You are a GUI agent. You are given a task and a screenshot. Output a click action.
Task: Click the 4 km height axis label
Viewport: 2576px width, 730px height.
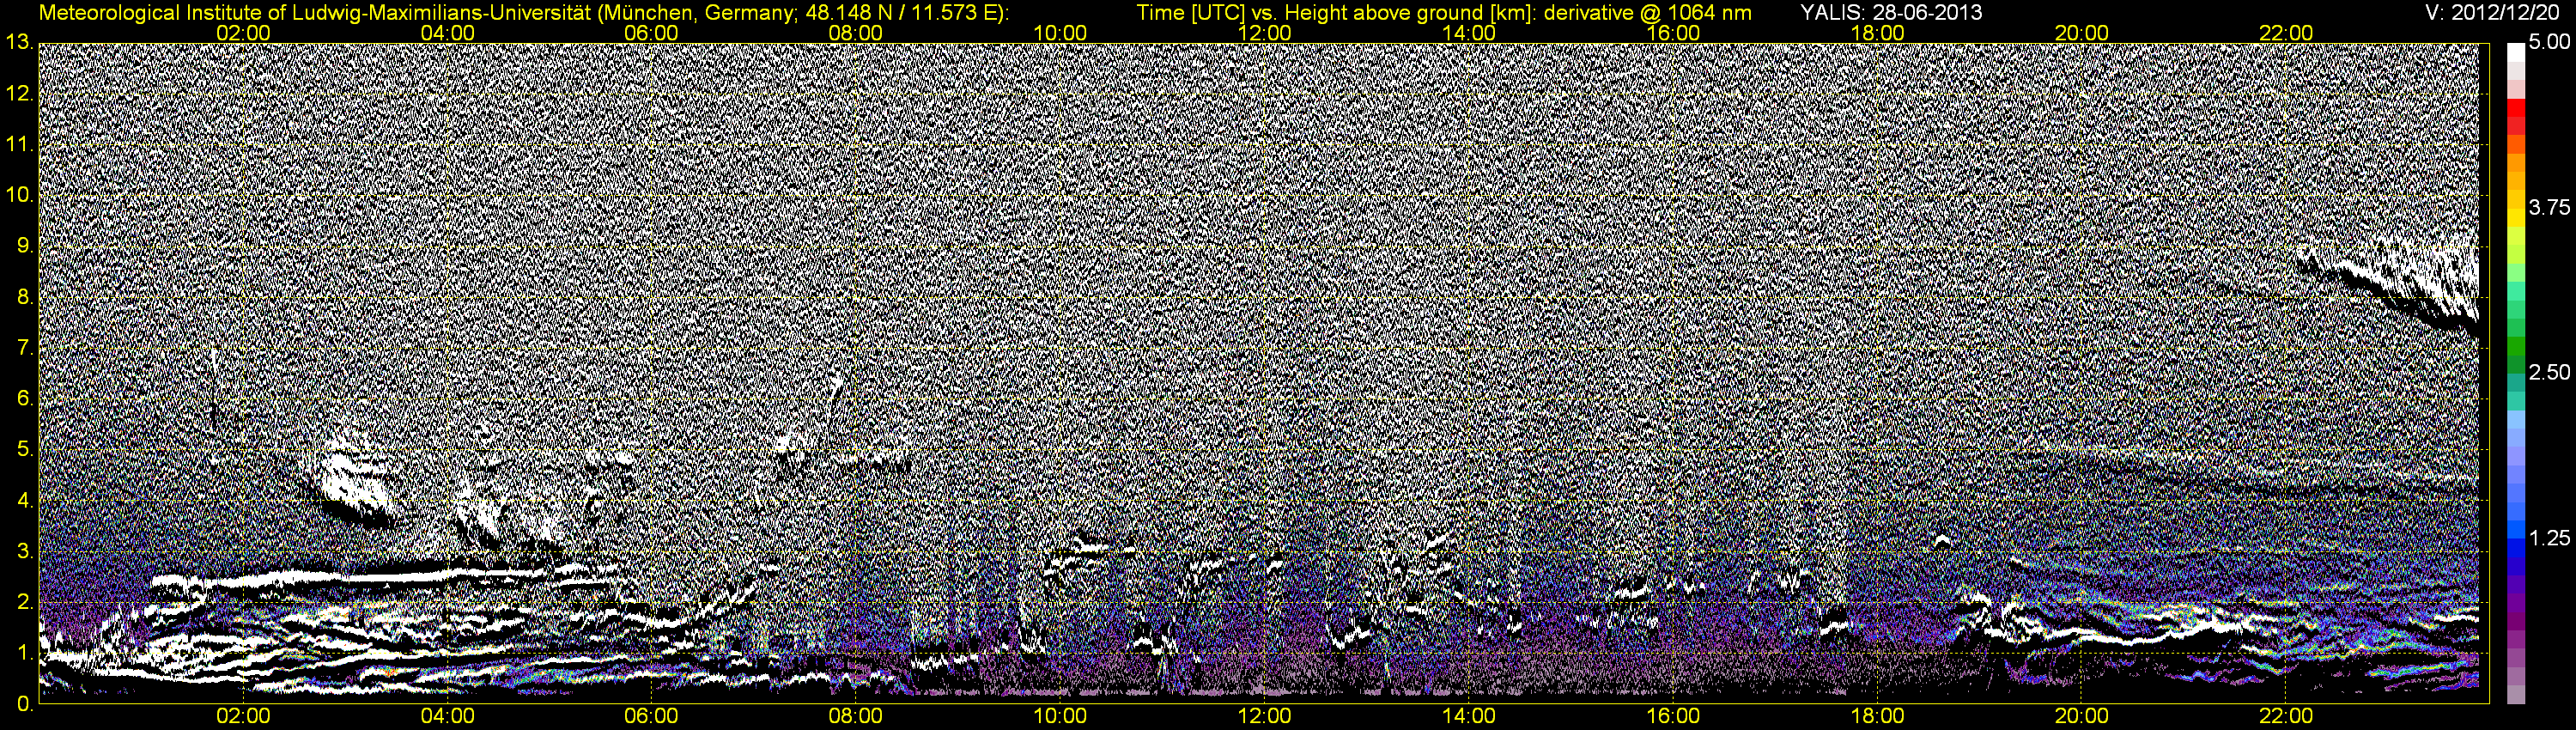(x=25, y=500)
